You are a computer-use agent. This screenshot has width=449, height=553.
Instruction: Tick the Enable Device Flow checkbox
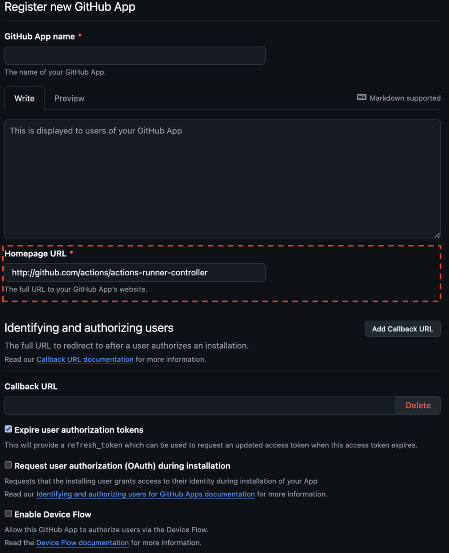click(x=9, y=514)
